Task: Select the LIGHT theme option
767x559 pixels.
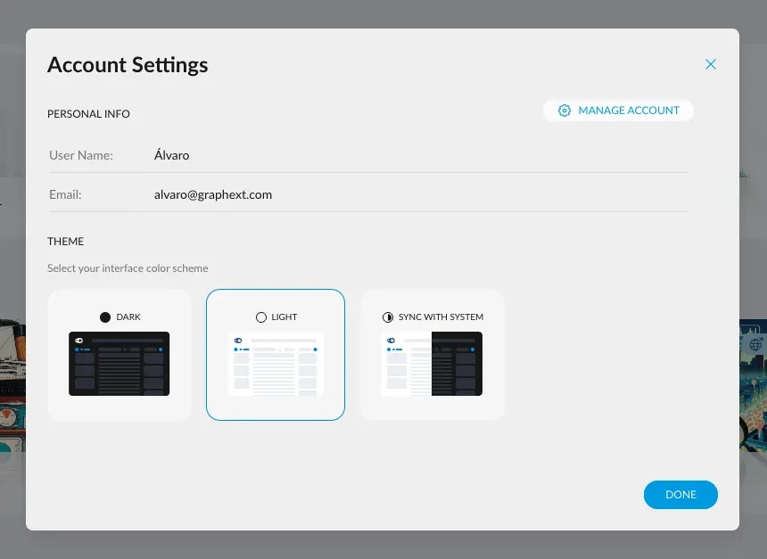Action: pyautogui.click(x=275, y=354)
